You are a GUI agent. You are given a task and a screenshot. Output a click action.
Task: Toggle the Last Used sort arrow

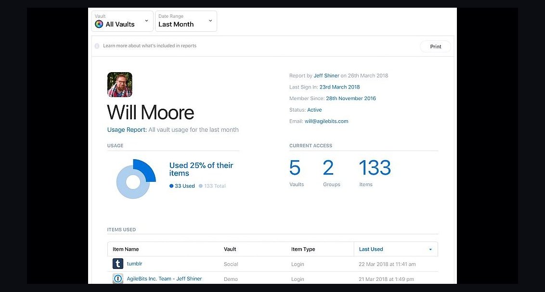click(x=430, y=249)
